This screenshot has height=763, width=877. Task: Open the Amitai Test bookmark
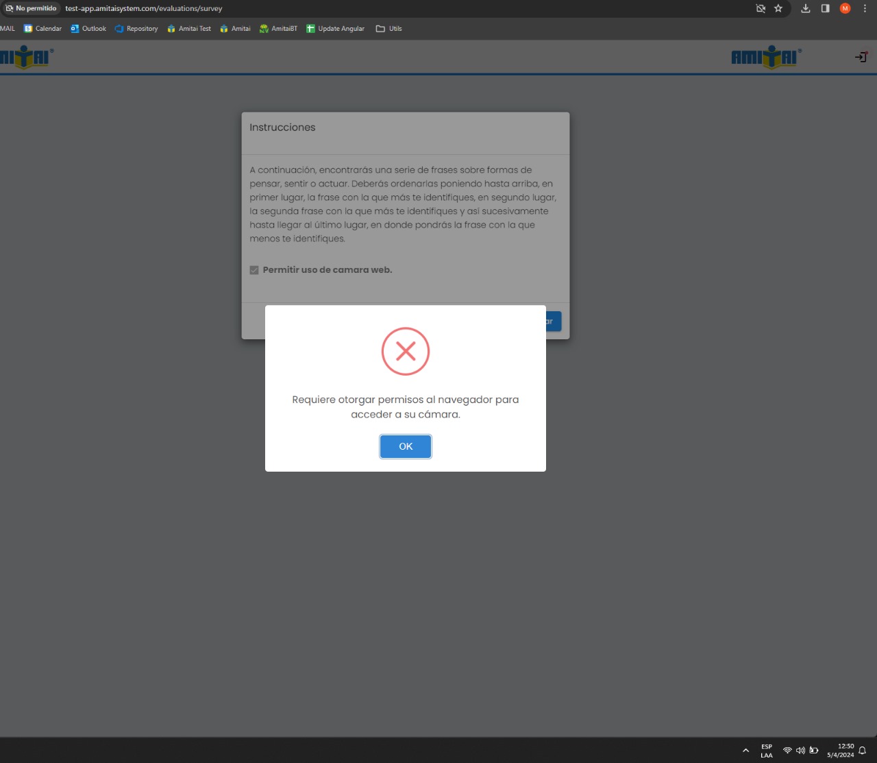point(189,29)
